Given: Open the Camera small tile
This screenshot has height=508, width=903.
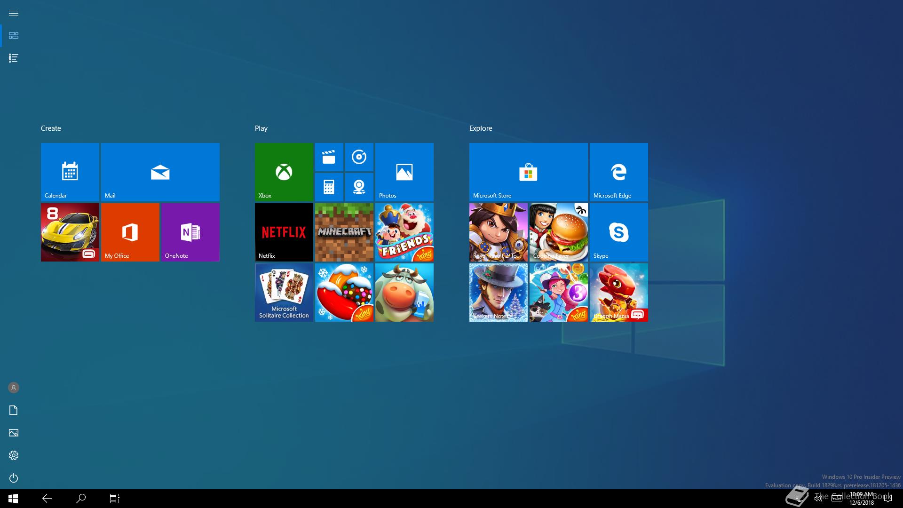Looking at the screenshot, I should [x=359, y=187].
